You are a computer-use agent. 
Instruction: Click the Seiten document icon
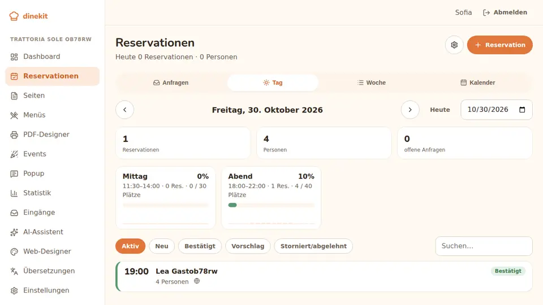click(x=14, y=96)
